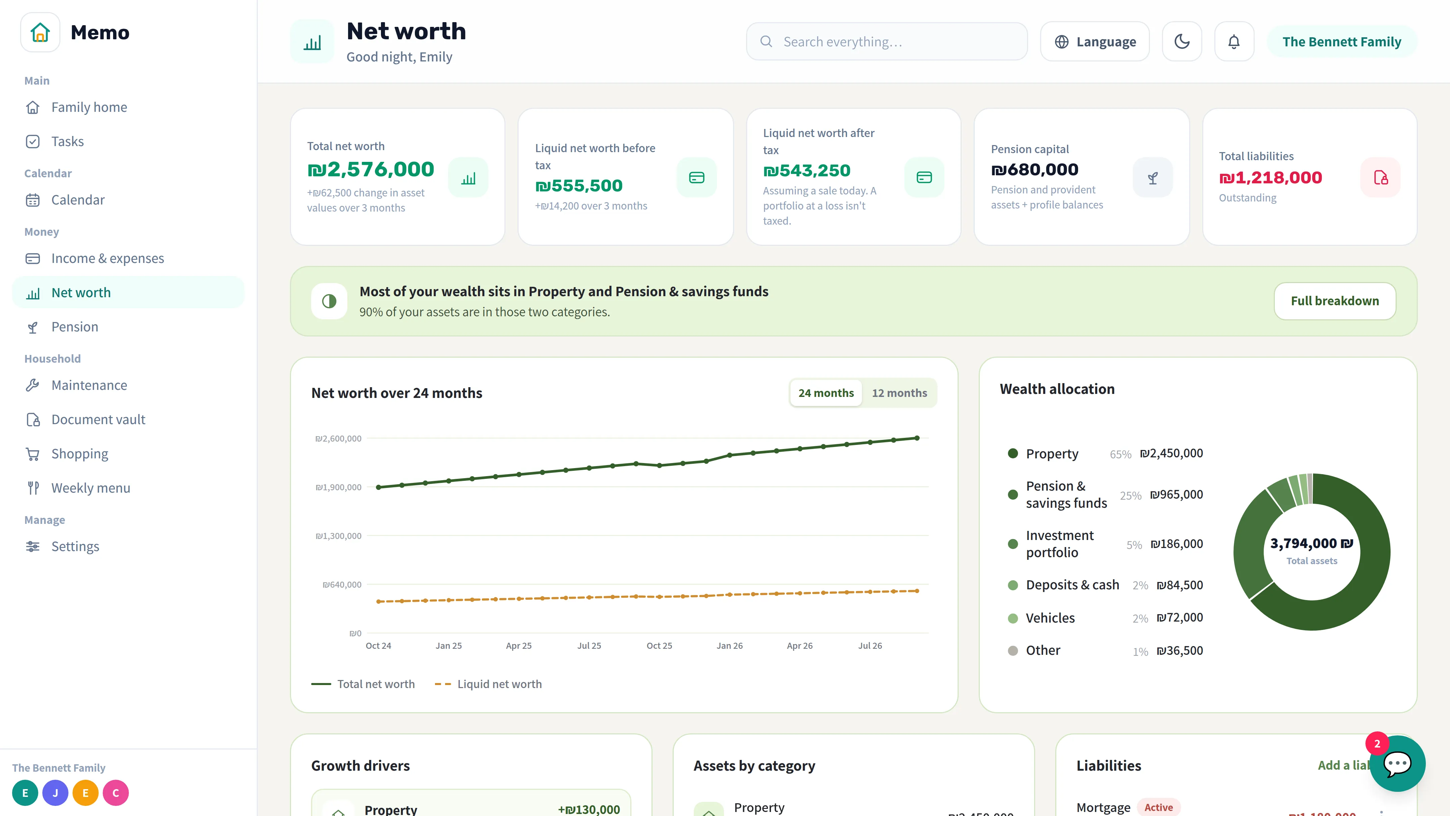Click the Total liabilities document icon
This screenshot has width=1450, height=816.
(x=1381, y=178)
